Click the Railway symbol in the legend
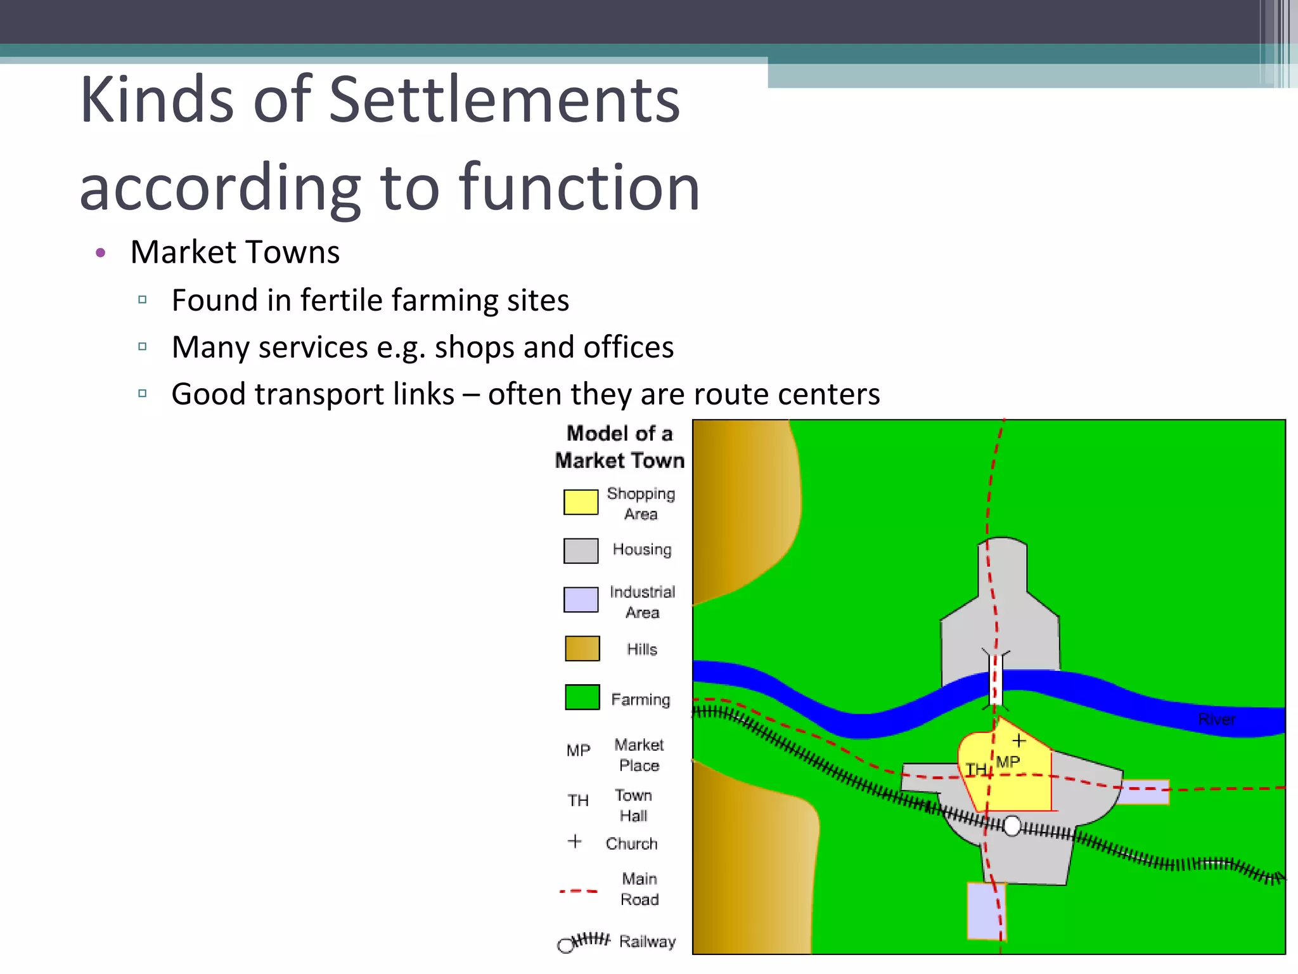Viewport: 1298px width, 974px height. click(584, 942)
